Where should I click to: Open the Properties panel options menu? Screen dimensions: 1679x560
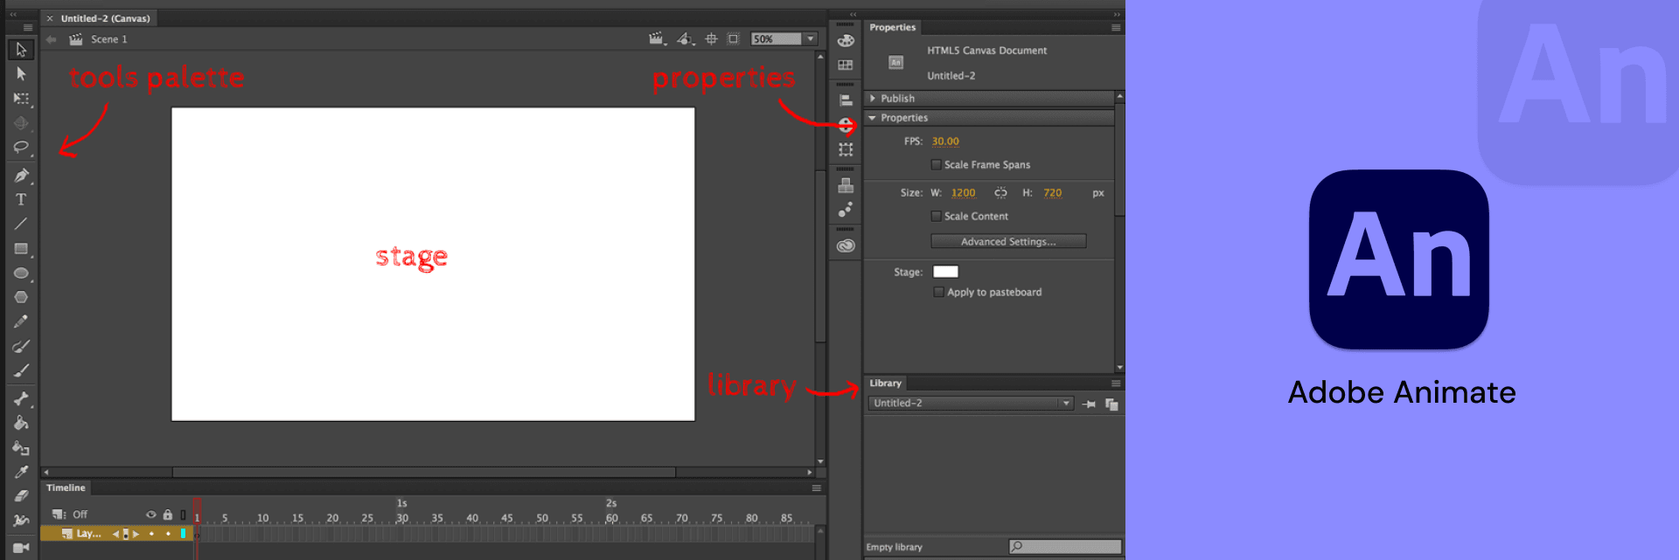[x=1116, y=28]
